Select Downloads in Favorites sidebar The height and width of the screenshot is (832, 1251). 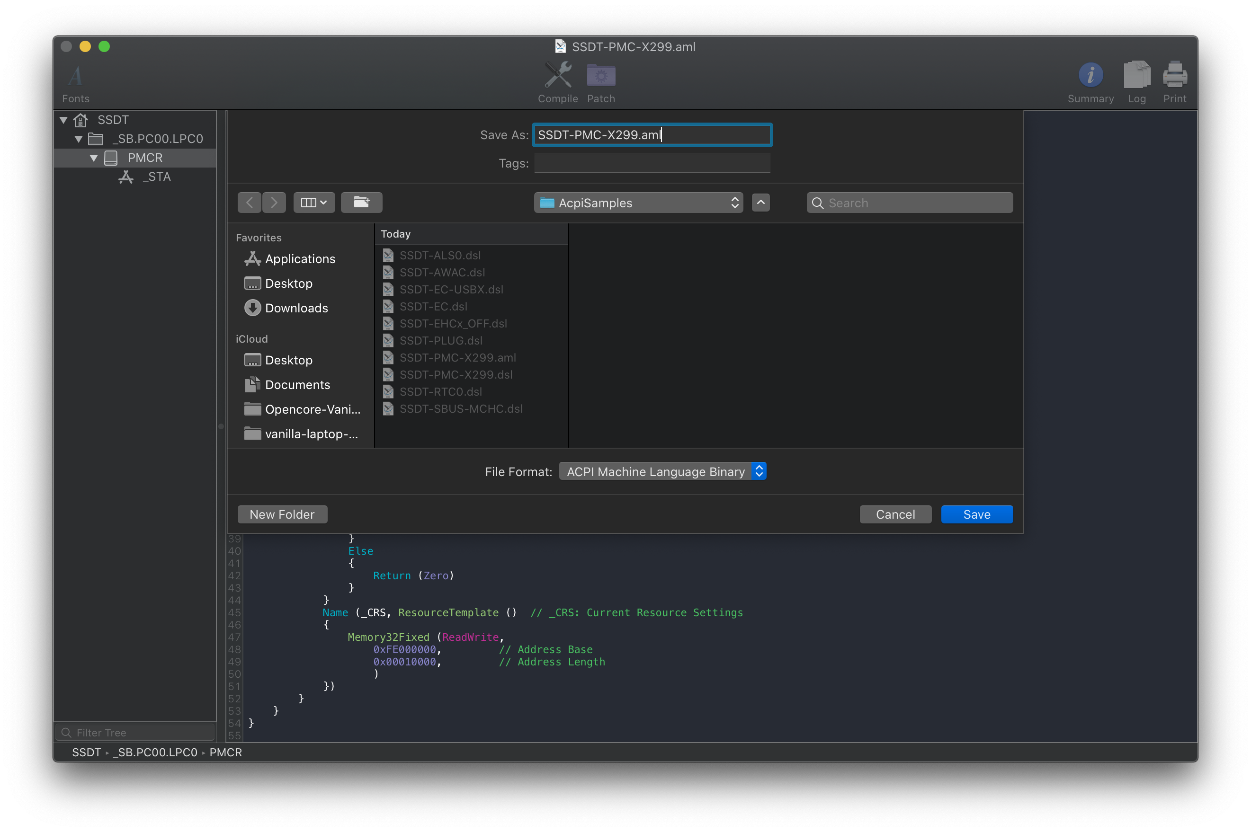click(x=296, y=308)
